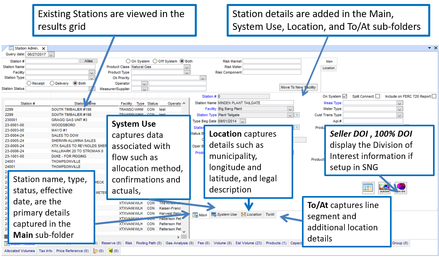Uncheck the On System checkbox
Image resolution: width=439 pixels, height=257 pixels.
(x=345, y=96)
